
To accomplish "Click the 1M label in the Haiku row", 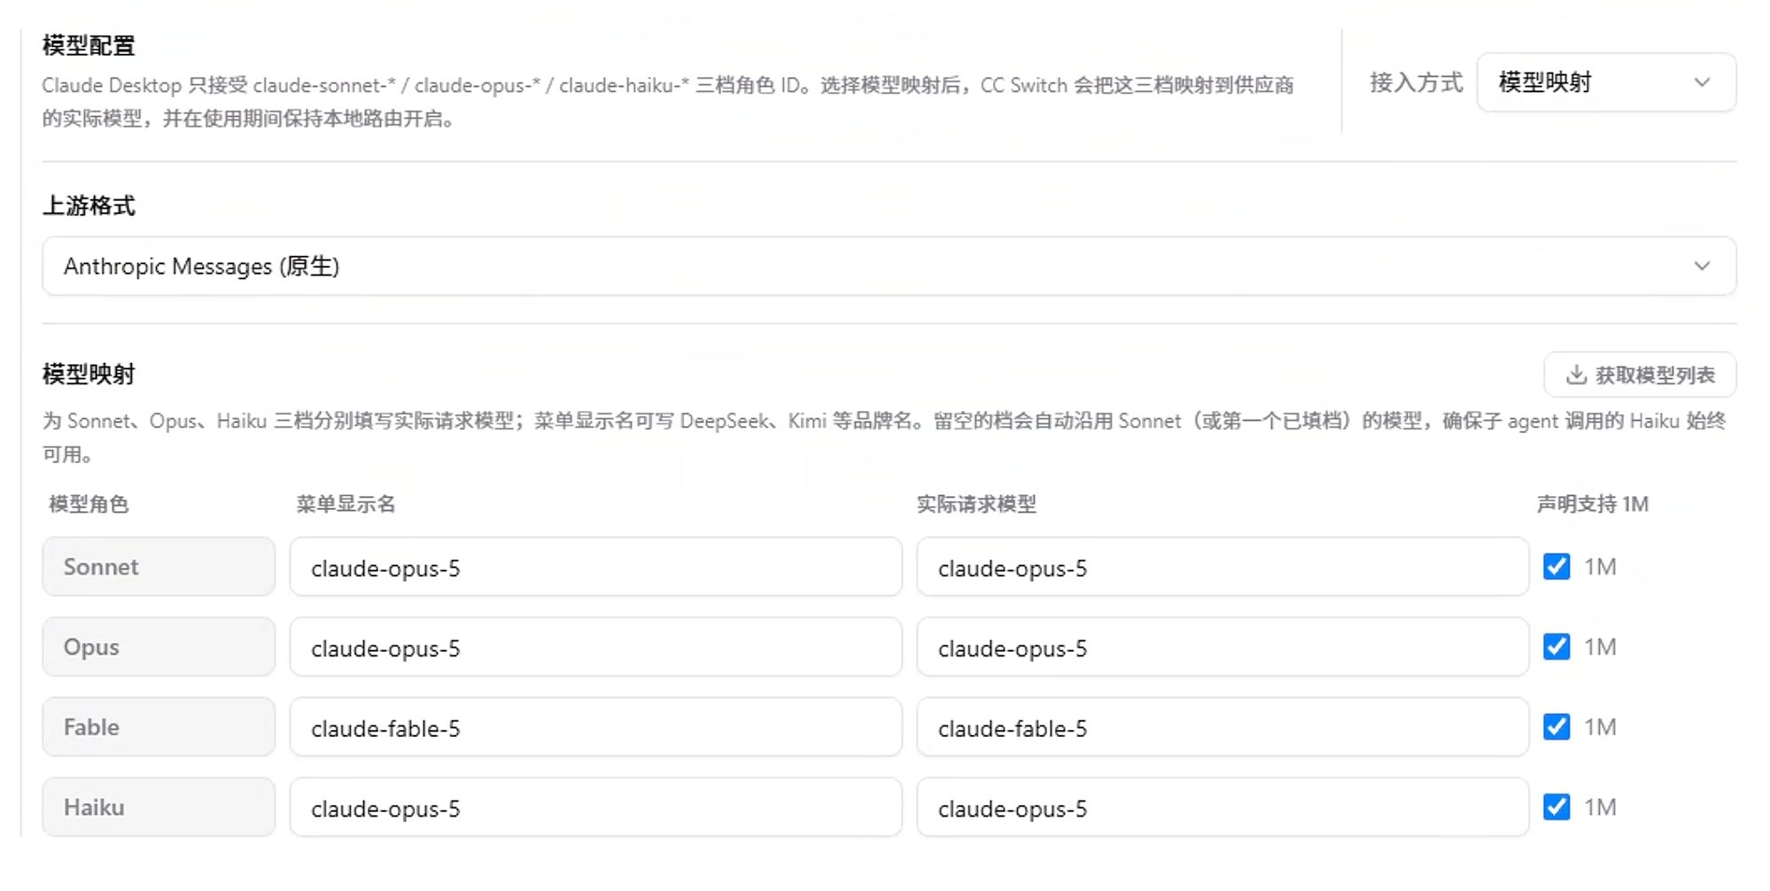I will click(1600, 807).
